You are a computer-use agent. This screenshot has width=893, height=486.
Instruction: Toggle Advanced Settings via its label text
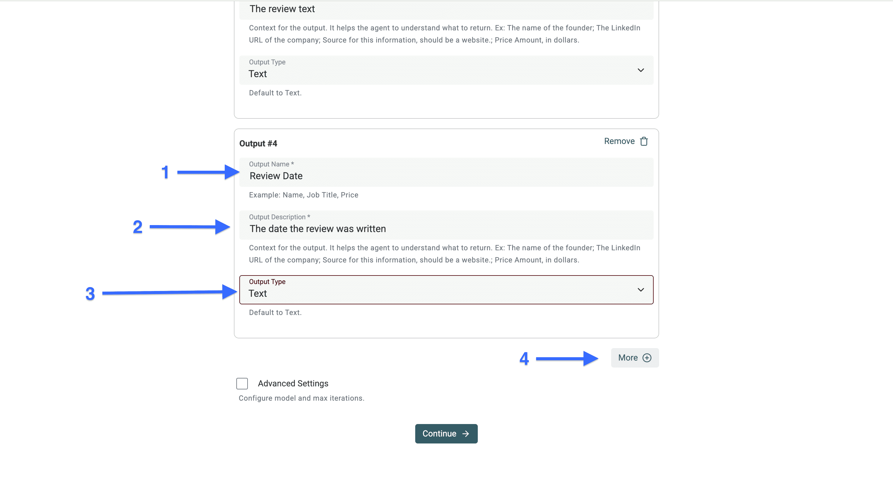coord(293,383)
